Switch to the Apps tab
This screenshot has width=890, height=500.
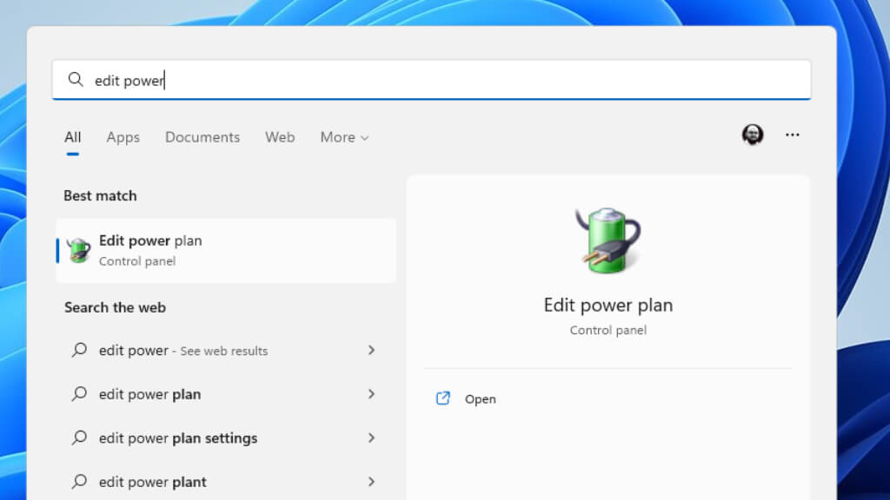123,137
